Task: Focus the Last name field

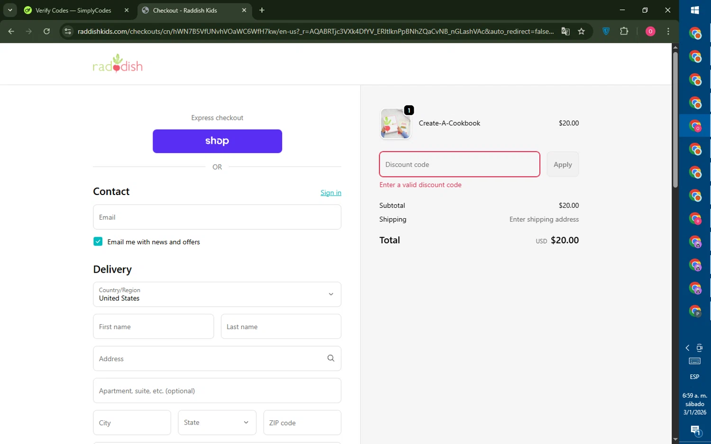Action: [x=281, y=327]
